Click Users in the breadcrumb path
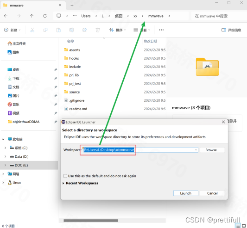 tap(86, 16)
